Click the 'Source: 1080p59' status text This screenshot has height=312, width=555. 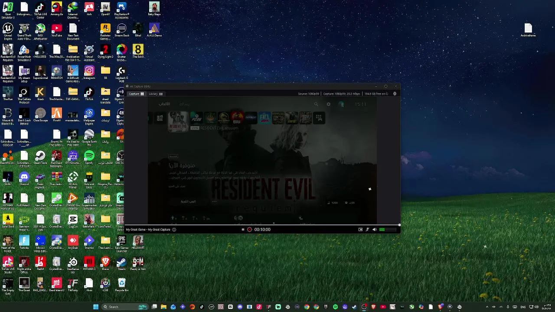[308, 94]
